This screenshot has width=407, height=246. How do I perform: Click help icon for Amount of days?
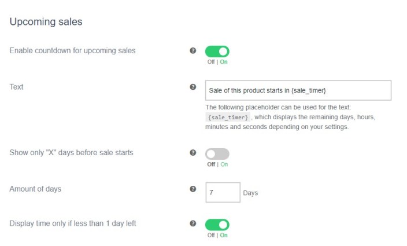tap(193, 189)
